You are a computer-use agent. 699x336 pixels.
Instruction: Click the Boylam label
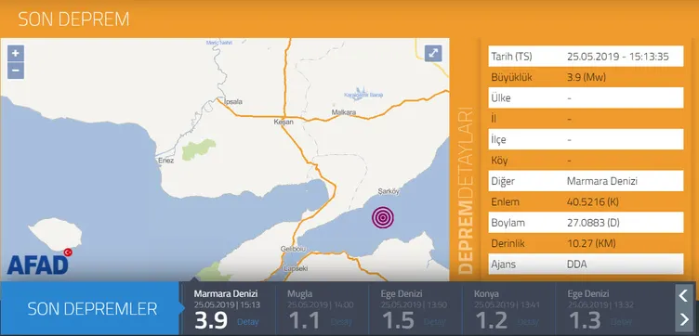coord(508,223)
